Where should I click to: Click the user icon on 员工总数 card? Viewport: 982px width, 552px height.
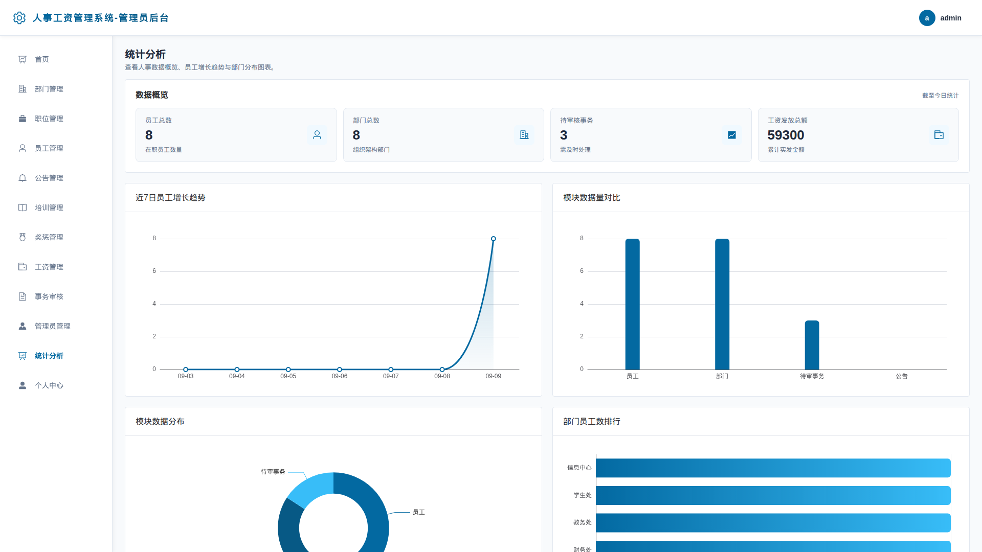pos(317,135)
